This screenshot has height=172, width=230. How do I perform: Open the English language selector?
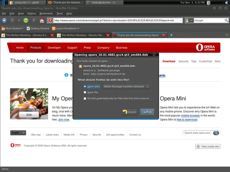pos(18,133)
